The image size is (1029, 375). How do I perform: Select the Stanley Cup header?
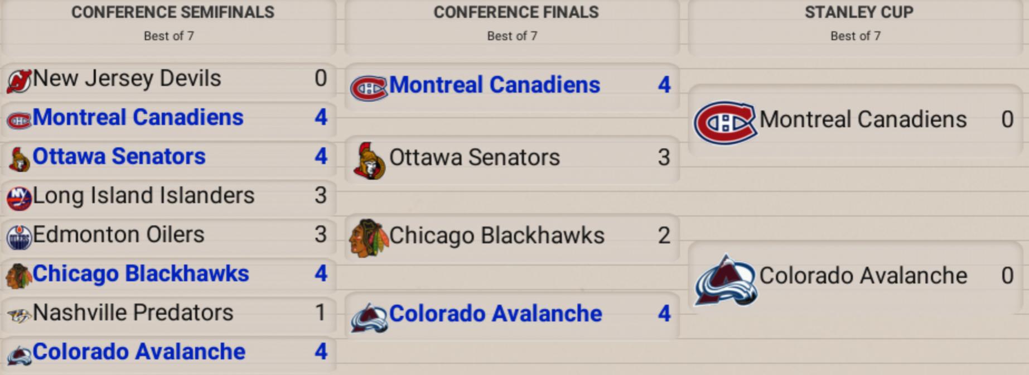click(x=858, y=13)
